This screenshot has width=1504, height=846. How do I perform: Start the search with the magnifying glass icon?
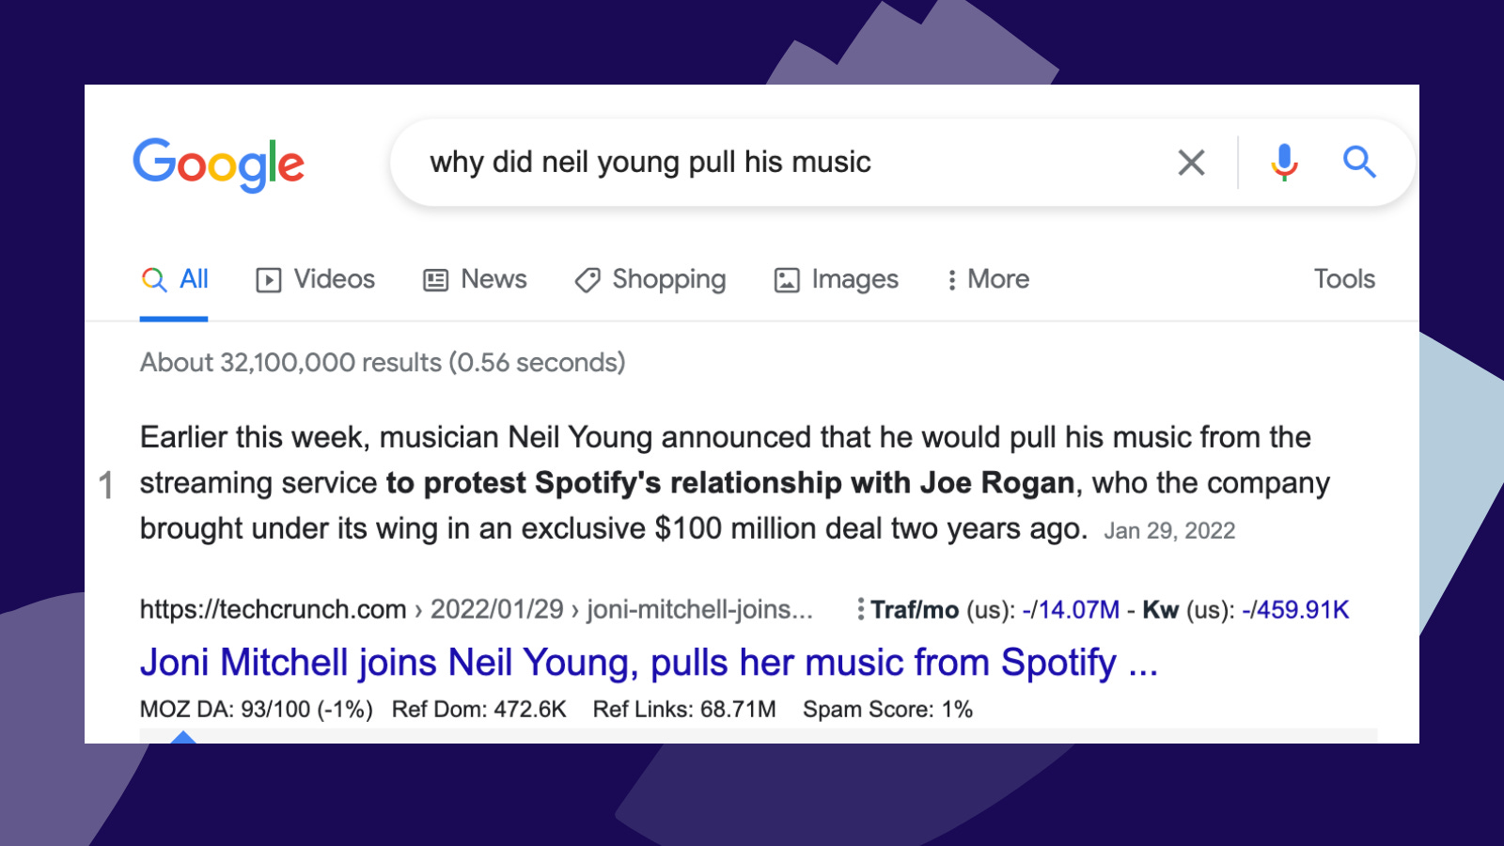coord(1360,162)
